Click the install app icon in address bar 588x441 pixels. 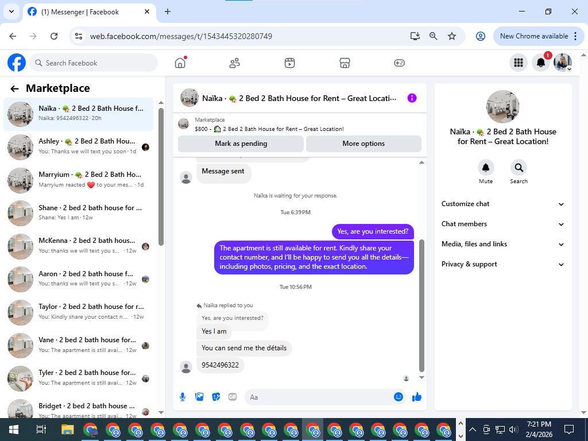pos(415,36)
